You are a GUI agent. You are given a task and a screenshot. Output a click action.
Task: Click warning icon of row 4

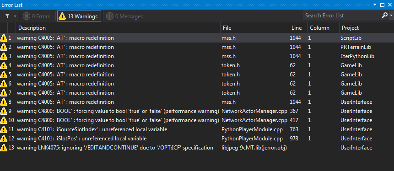pos(4,65)
